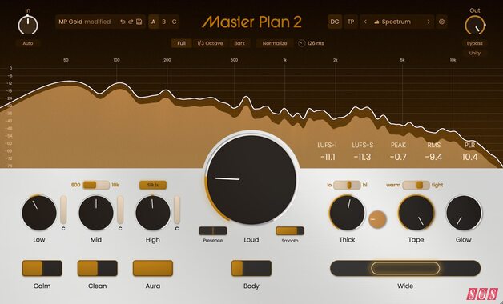Viewport: 503px width, 304px height.
Task: Click the LUFS-I reading -11.1
Action: click(x=328, y=157)
